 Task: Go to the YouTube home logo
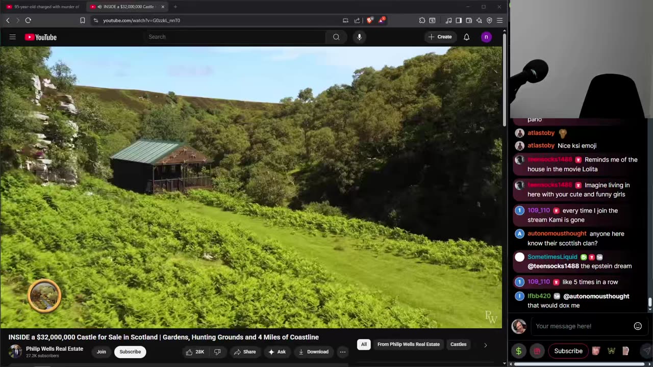[41, 37]
